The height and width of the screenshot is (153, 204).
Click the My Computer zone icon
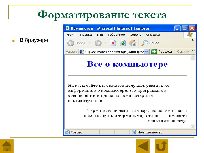(134, 132)
